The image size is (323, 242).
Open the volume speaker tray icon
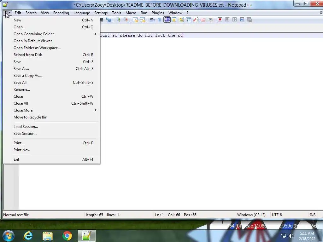pyautogui.click(x=291, y=236)
